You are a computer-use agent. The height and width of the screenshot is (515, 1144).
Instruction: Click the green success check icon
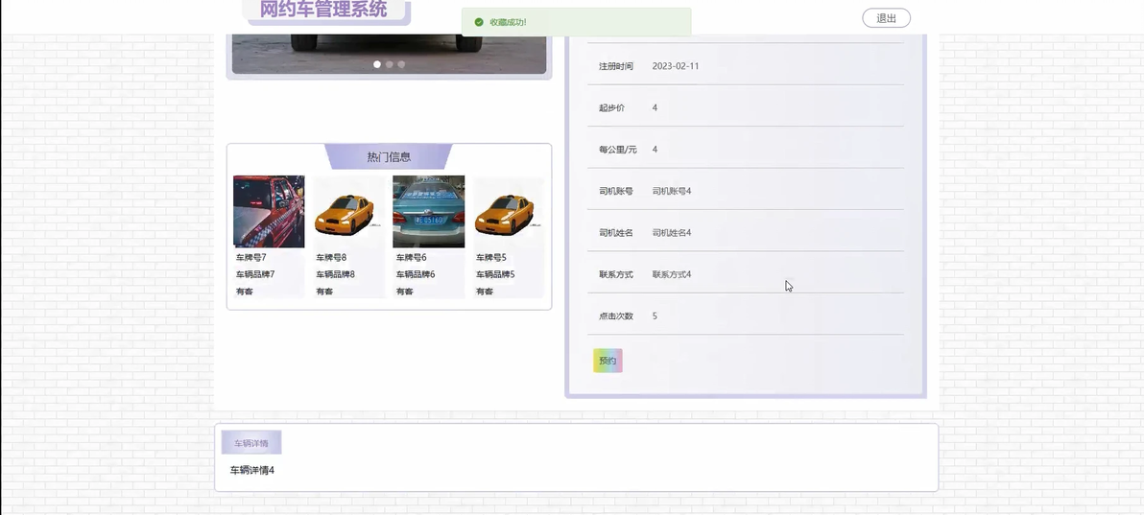click(x=479, y=22)
